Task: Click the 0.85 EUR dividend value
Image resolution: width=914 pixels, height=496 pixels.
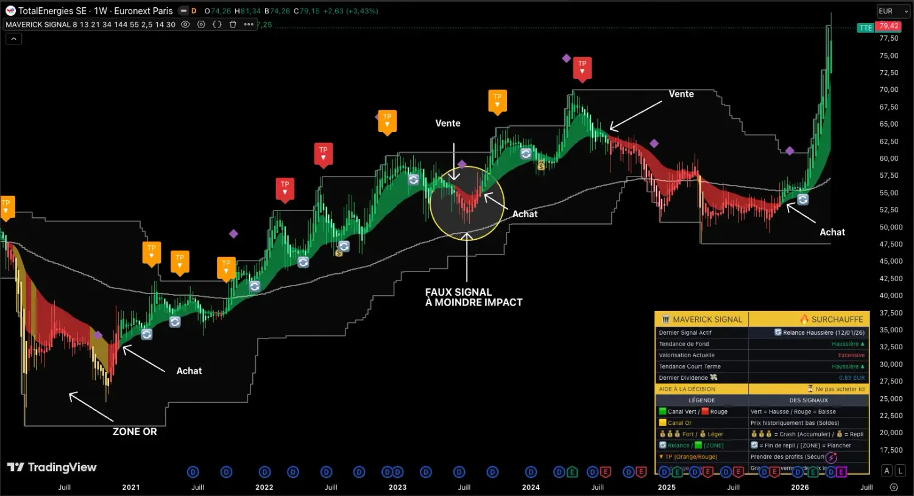Action: (x=852, y=378)
